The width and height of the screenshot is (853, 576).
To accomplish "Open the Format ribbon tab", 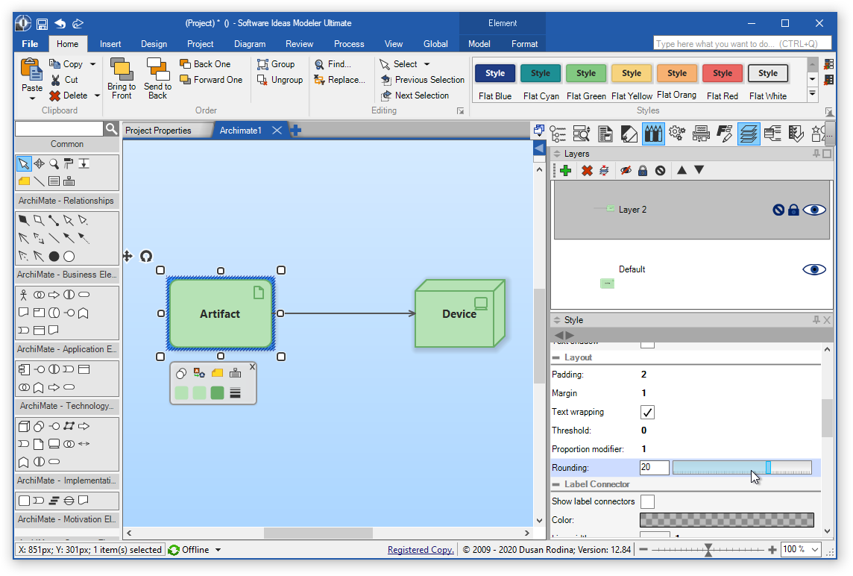I will 524,44.
